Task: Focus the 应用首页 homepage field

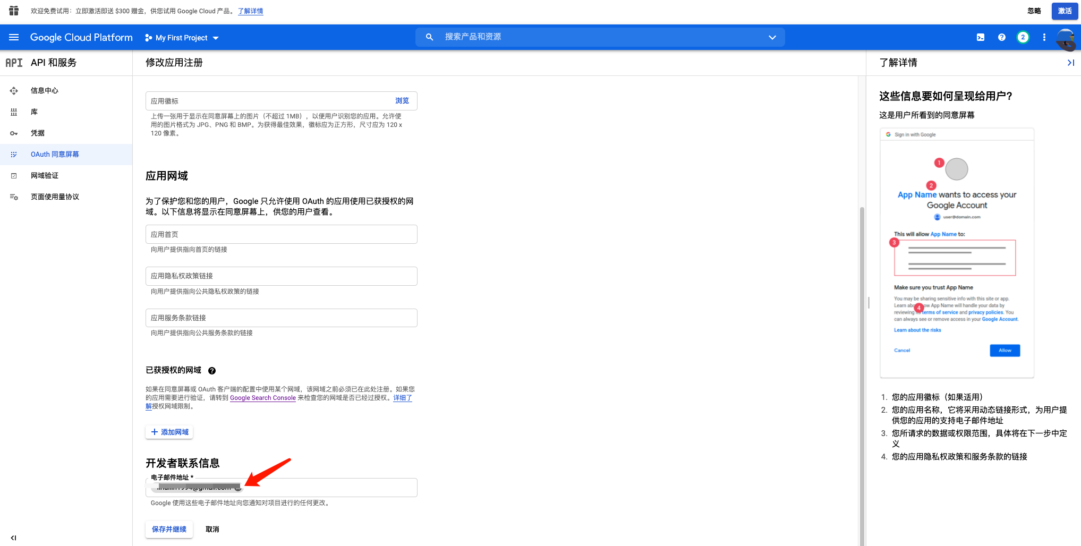Action: pyautogui.click(x=282, y=234)
